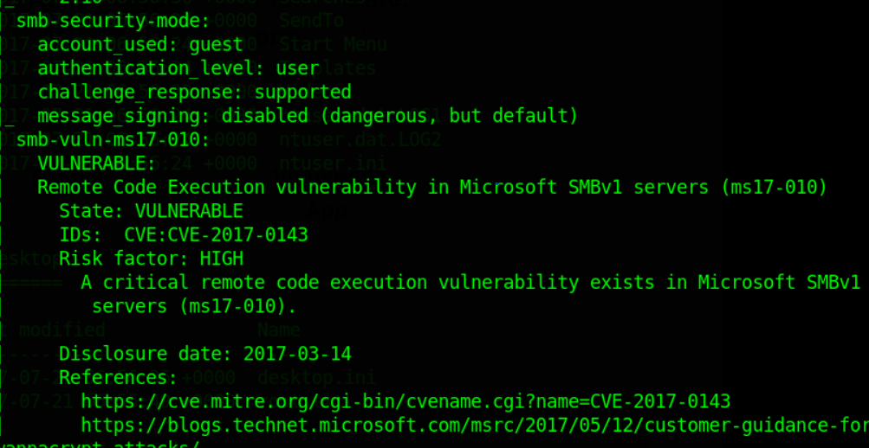Click the authentication_level: user text

178,68
